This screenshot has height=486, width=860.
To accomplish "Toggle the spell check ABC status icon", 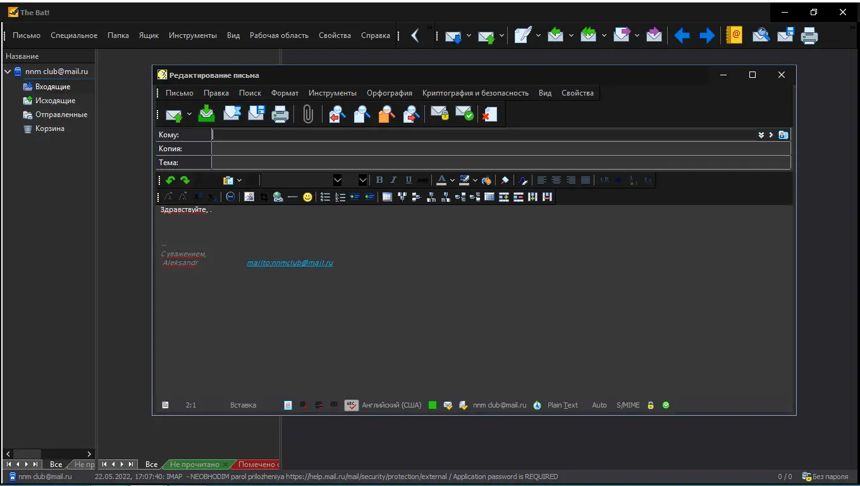I will coord(352,405).
